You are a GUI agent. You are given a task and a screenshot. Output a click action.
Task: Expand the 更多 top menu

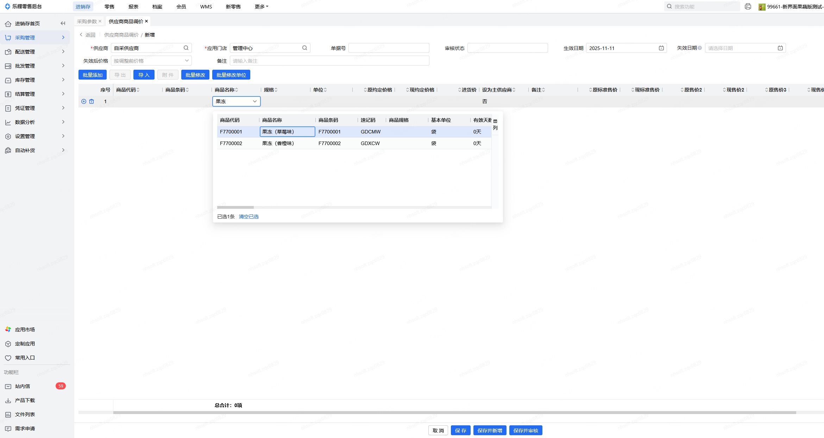(261, 7)
